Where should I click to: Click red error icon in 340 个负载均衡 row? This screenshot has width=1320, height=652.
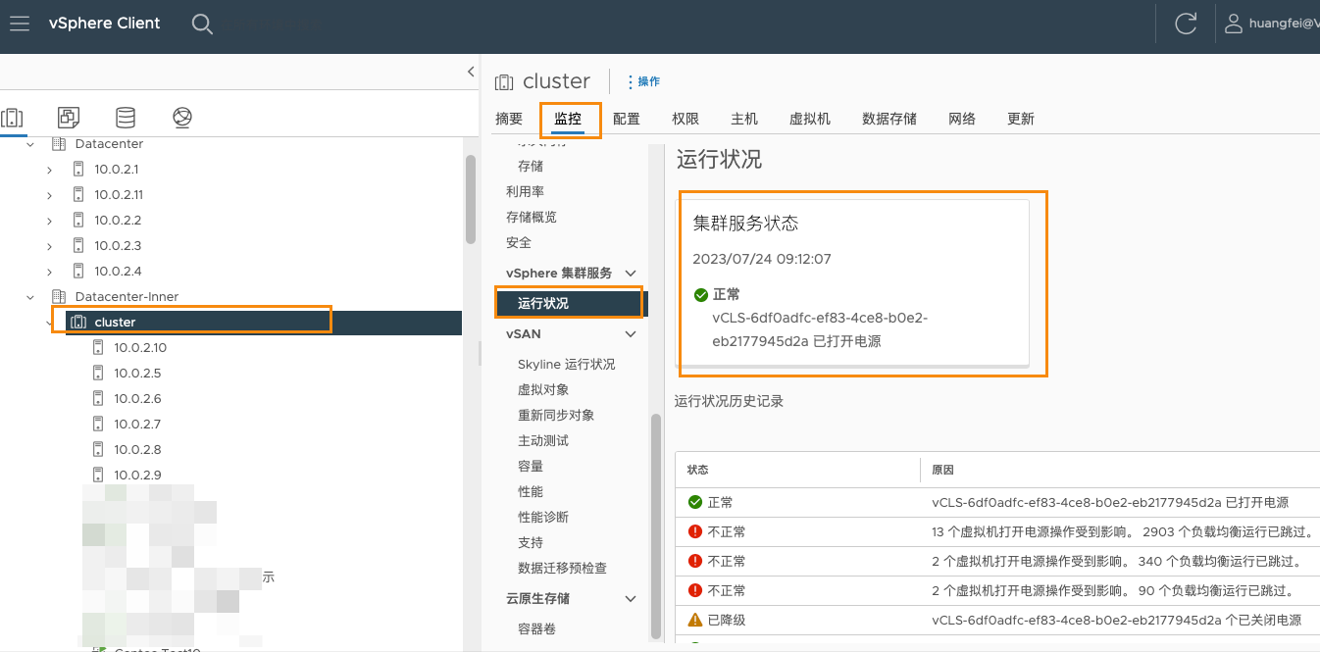(x=695, y=562)
